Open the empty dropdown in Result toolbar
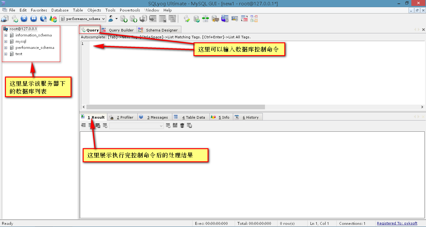 click(136, 125)
